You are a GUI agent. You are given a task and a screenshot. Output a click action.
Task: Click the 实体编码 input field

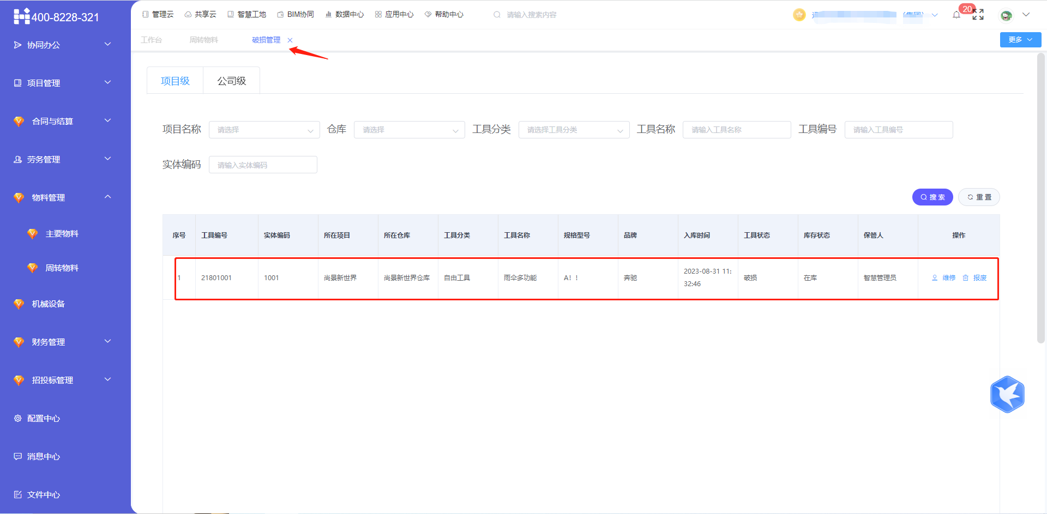pos(263,165)
